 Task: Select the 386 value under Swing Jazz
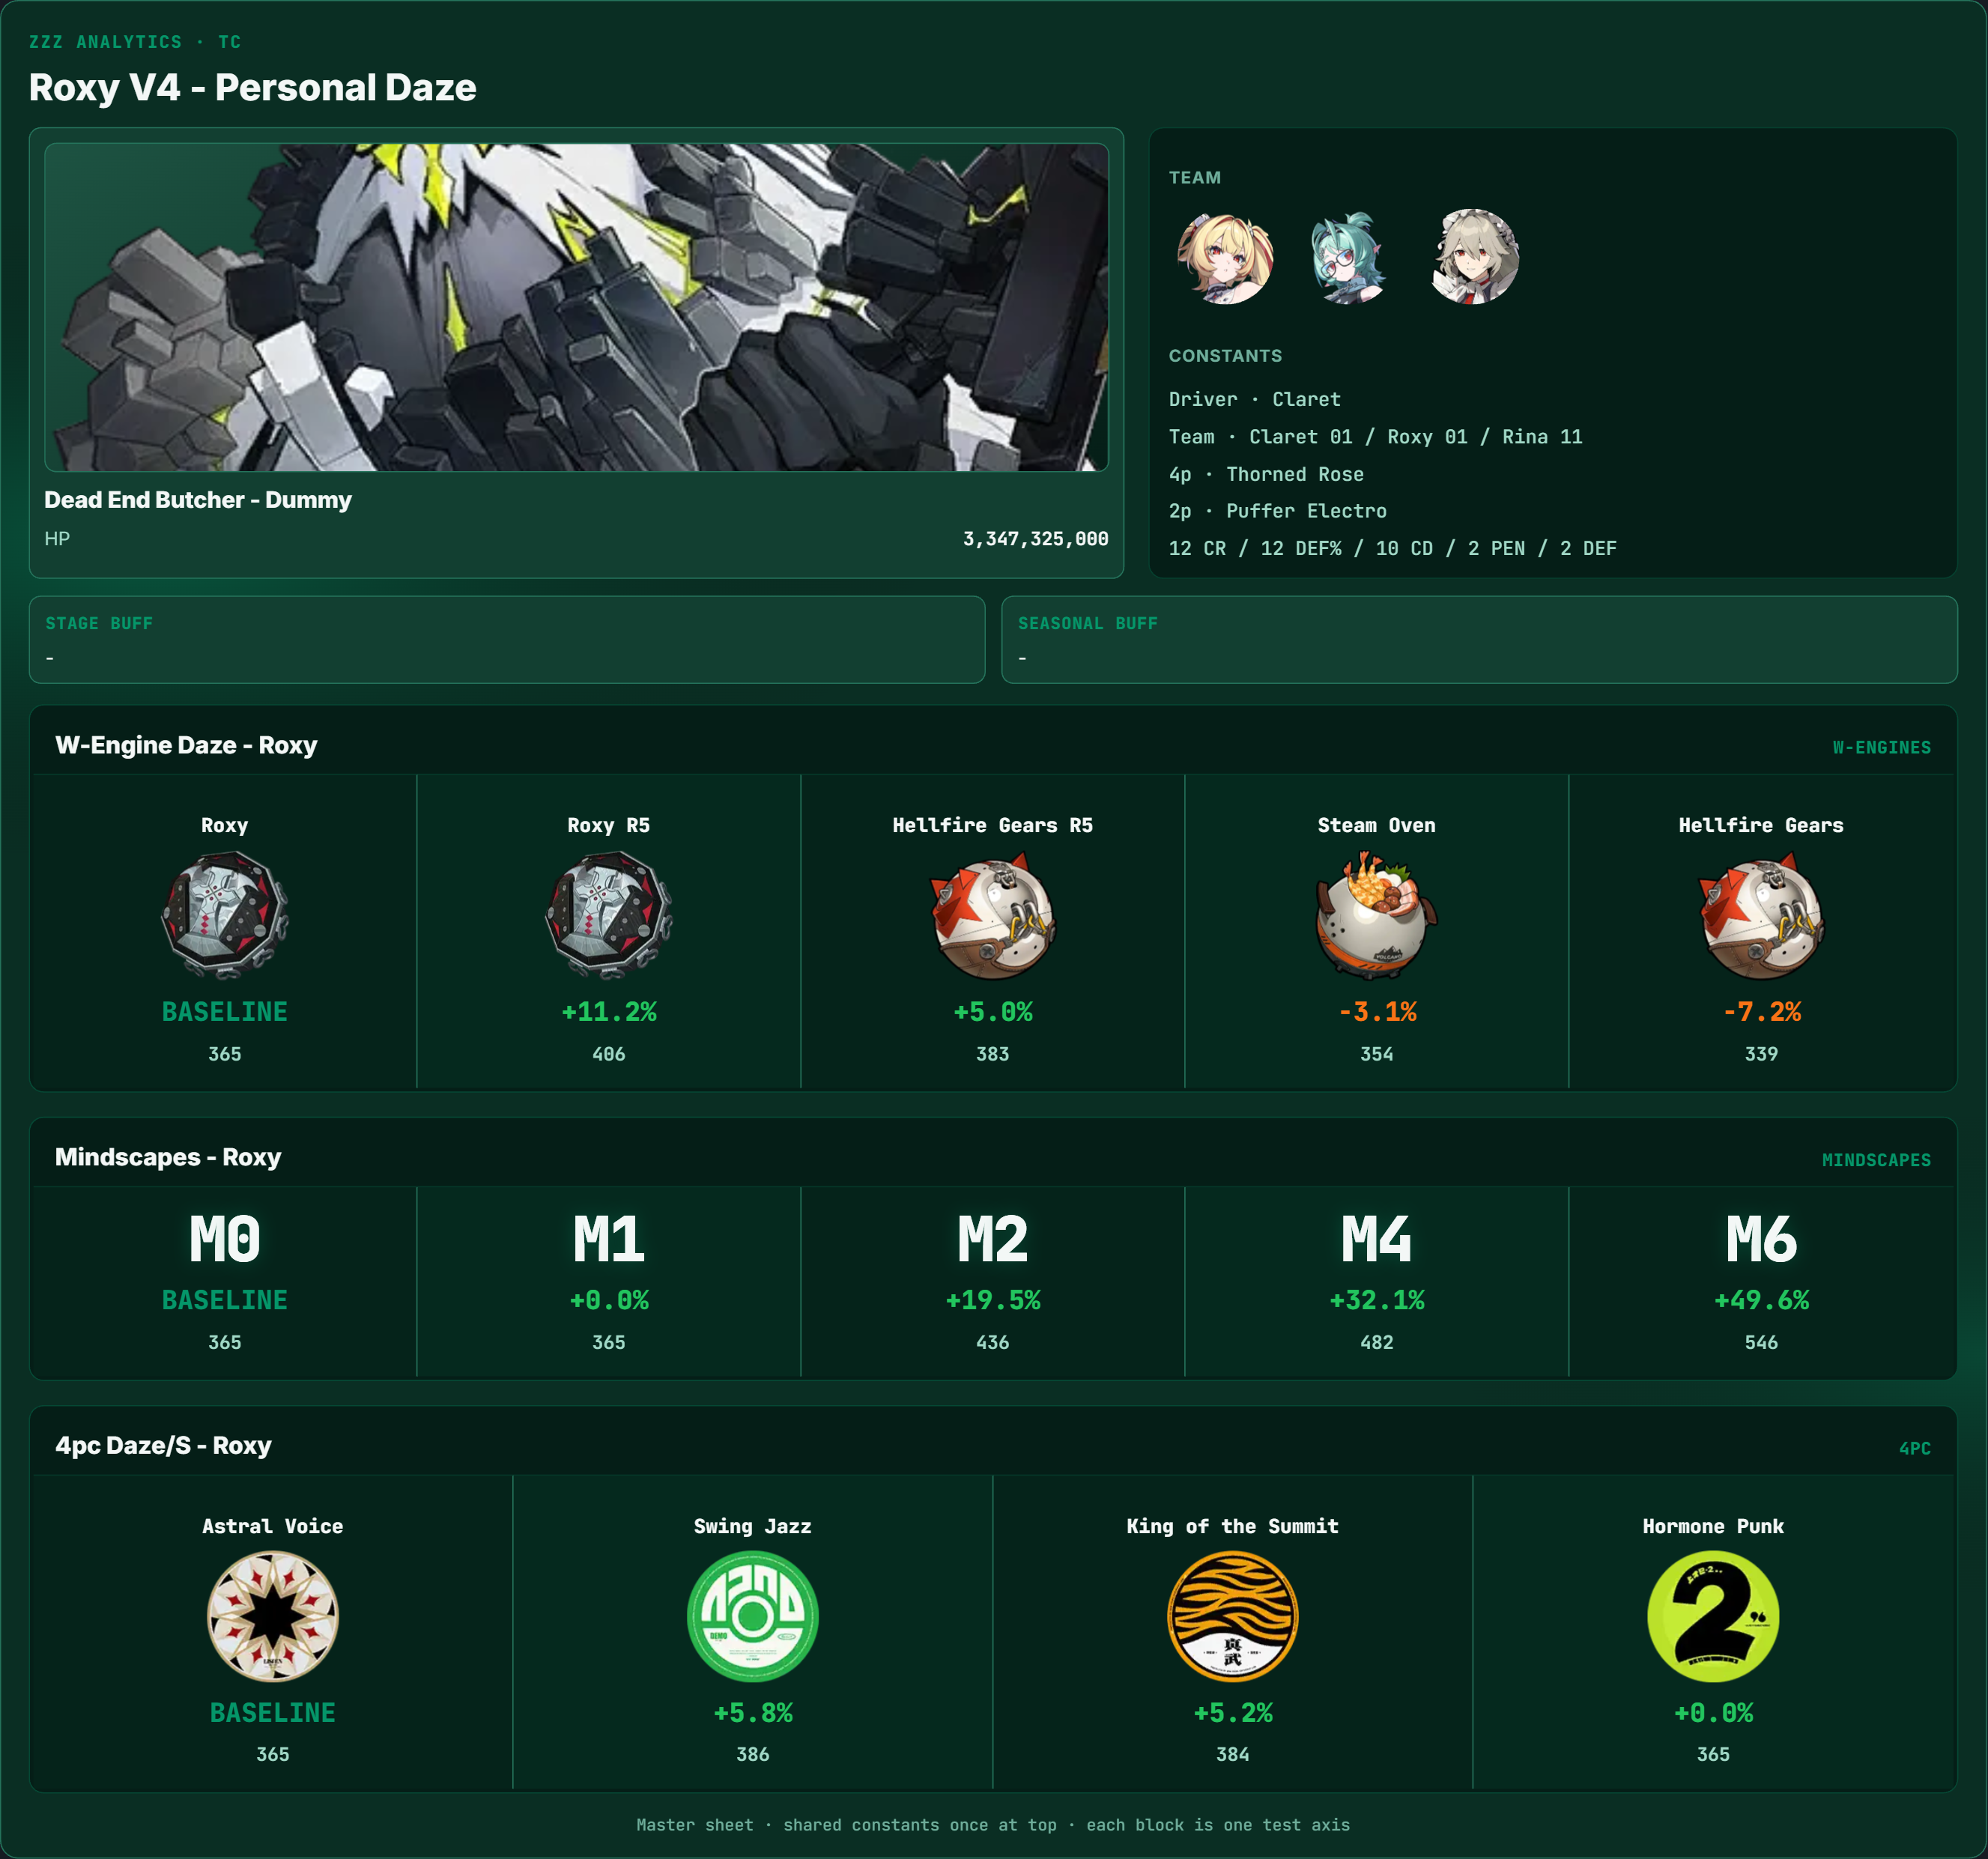click(753, 1754)
